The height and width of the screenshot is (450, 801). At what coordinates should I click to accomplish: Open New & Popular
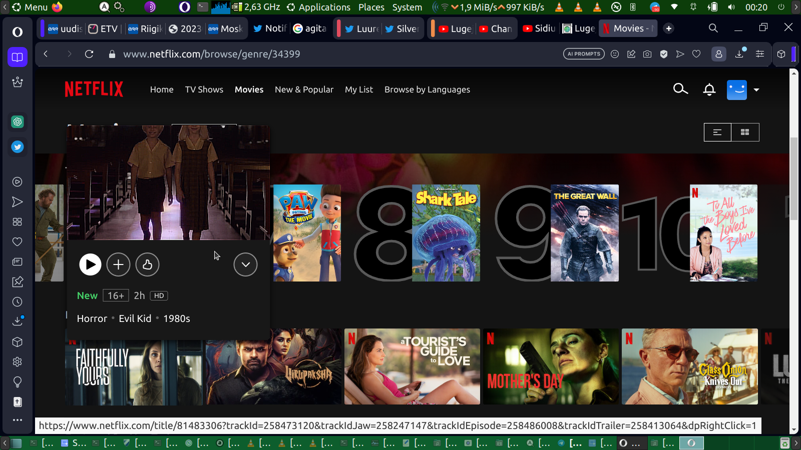click(x=304, y=89)
